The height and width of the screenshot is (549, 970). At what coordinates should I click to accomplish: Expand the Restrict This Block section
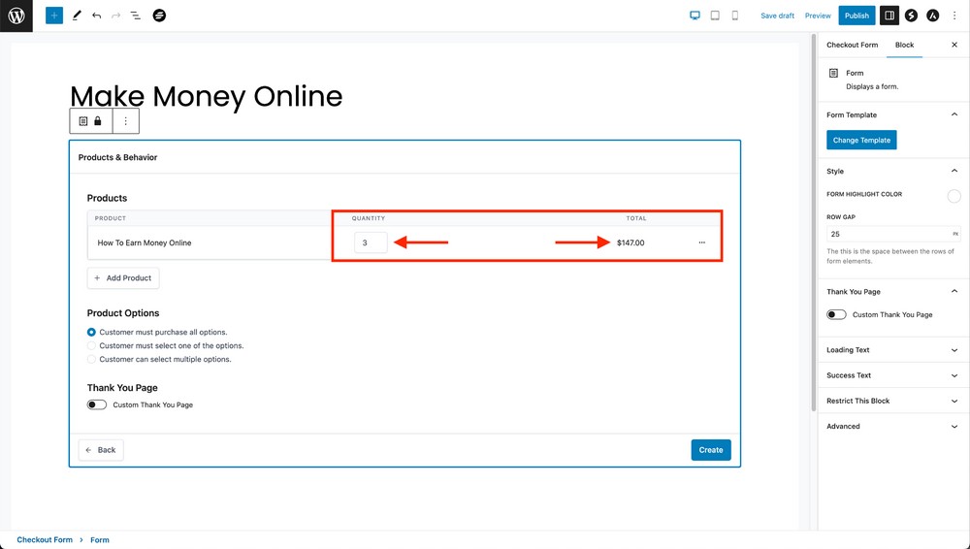(x=894, y=401)
